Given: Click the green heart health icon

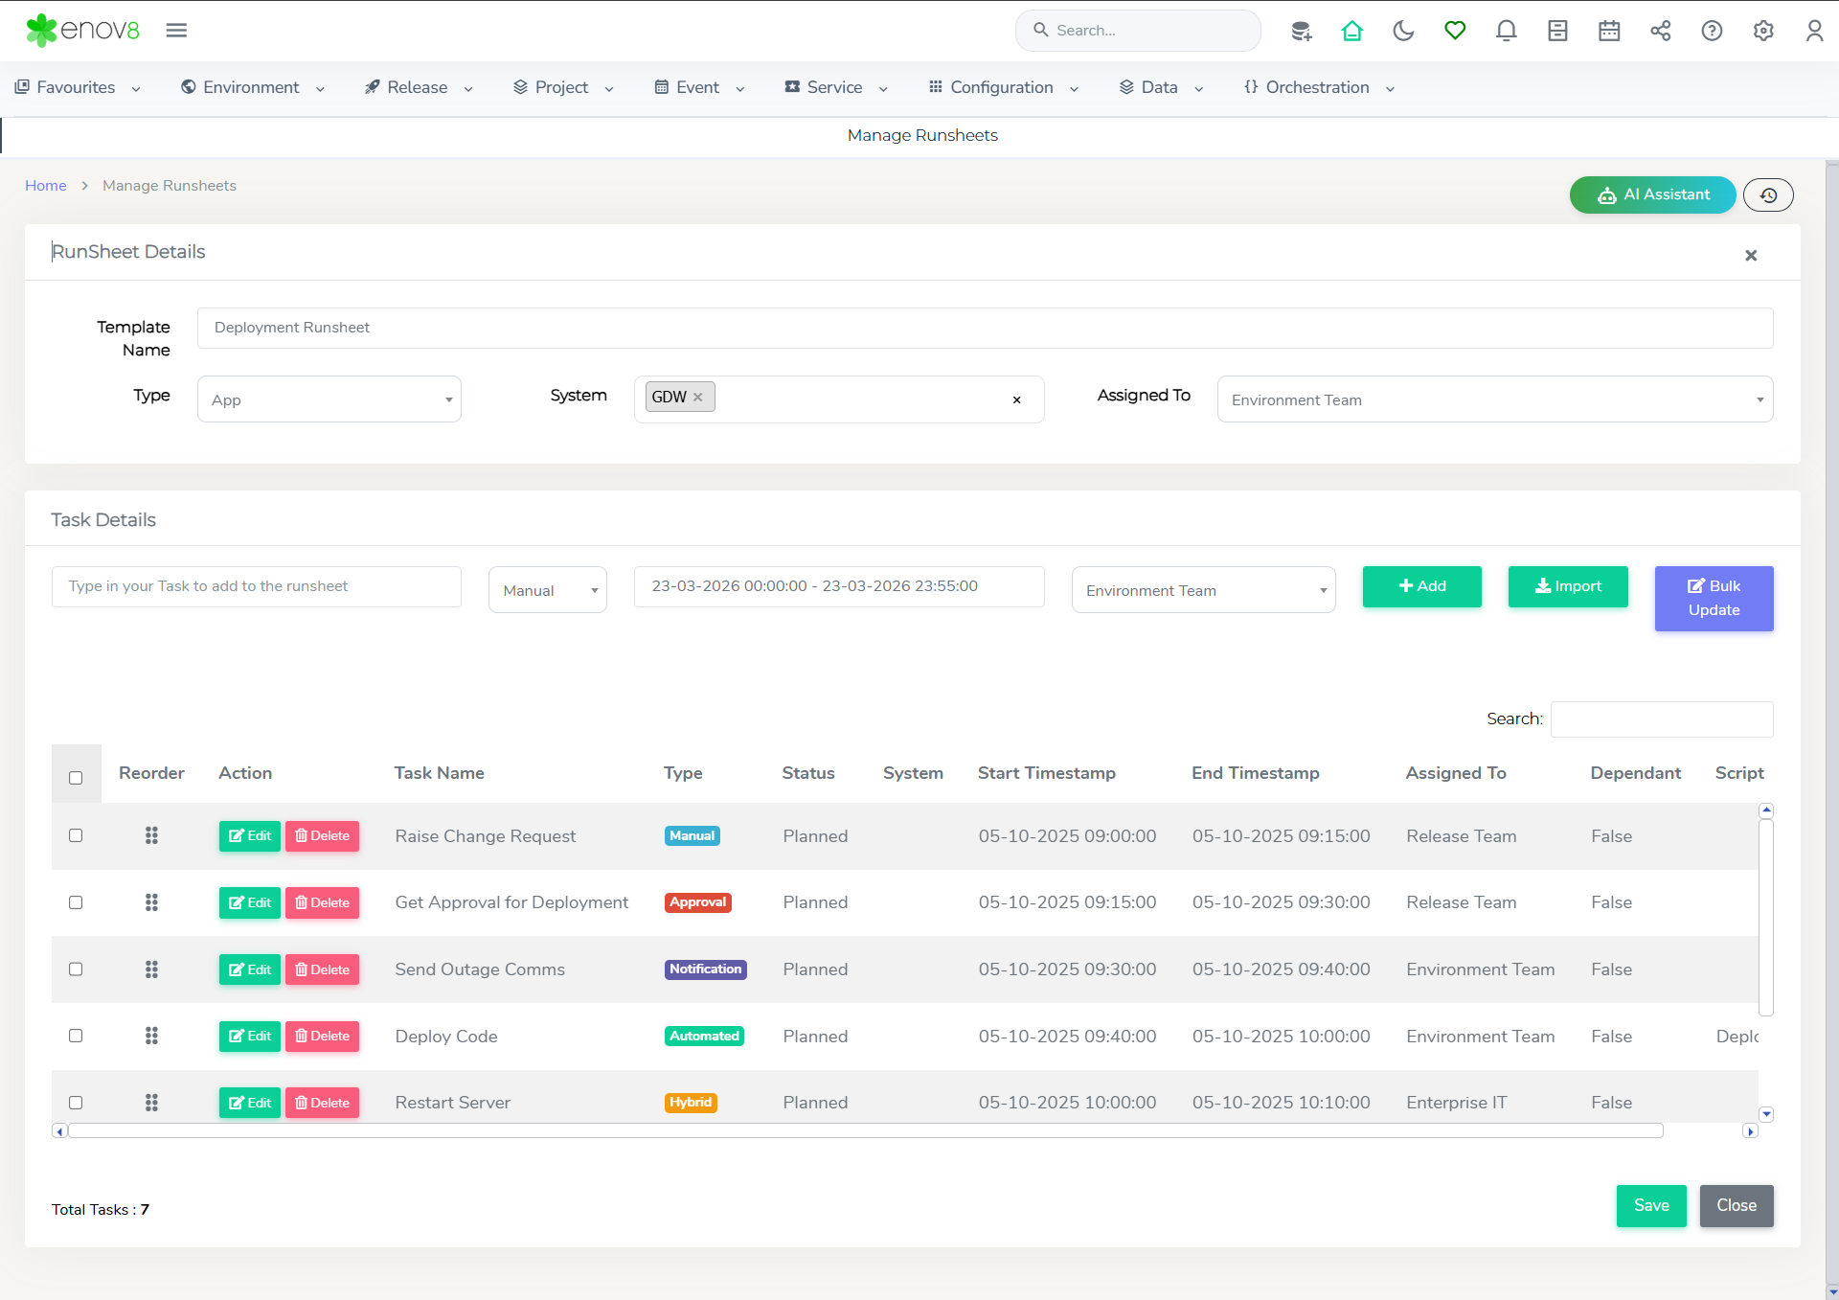Looking at the screenshot, I should point(1455,31).
